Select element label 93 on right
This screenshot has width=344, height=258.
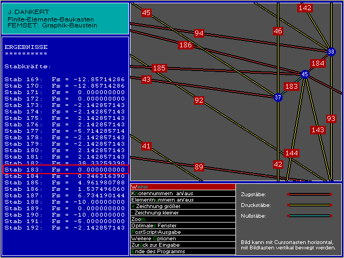pos(331,118)
